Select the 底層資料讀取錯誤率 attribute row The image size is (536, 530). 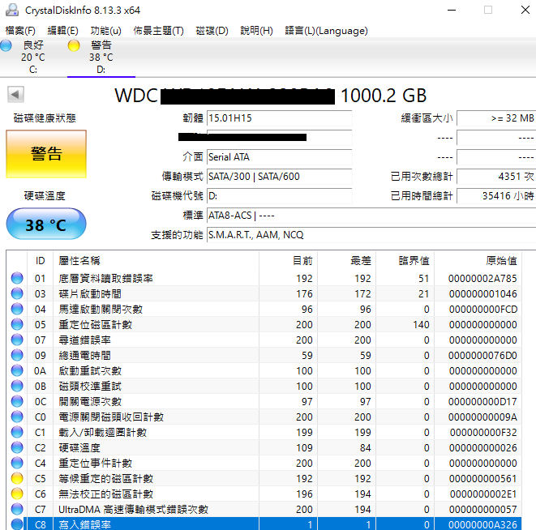coord(264,278)
